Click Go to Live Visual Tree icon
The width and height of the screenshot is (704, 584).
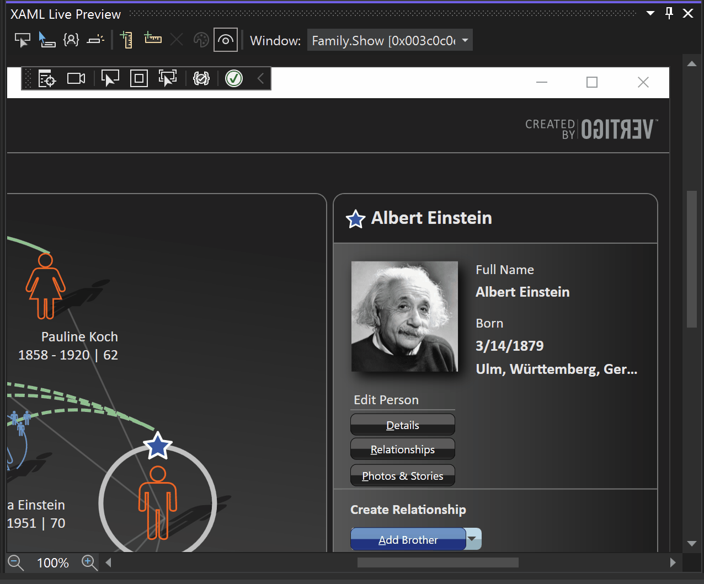47,79
